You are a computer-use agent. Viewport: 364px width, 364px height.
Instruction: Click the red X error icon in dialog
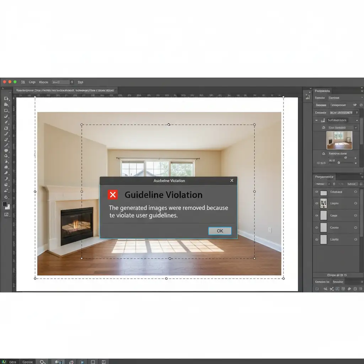[113, 195]
